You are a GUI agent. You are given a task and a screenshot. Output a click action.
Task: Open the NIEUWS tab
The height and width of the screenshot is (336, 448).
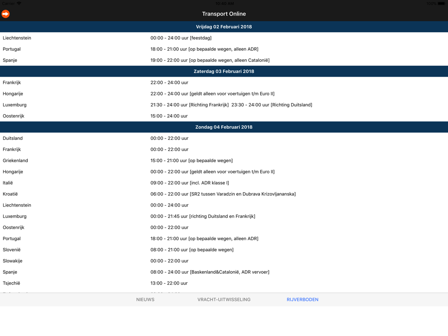click(145, 299)
